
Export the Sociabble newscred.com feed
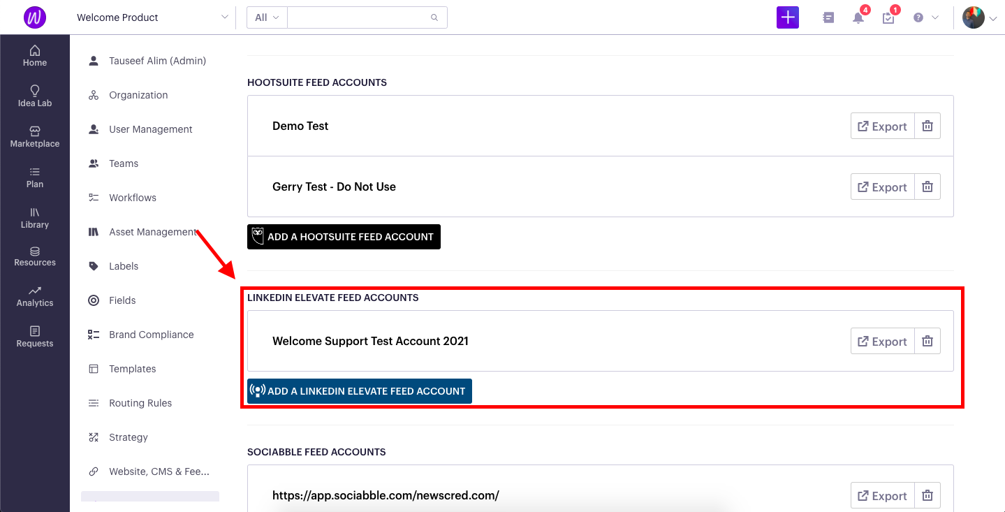click(882, 496)
